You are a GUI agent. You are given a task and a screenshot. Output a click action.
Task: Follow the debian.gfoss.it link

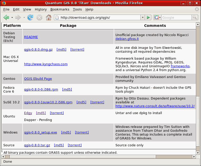[127, 39]
